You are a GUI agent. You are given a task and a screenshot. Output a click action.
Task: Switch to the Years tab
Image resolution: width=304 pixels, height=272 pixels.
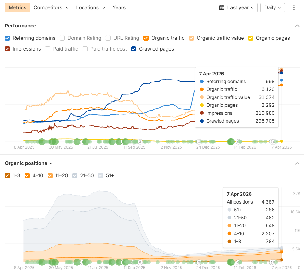119,7
